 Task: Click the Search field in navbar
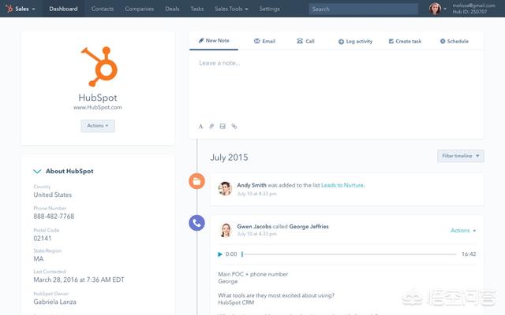tap(364, 9)
